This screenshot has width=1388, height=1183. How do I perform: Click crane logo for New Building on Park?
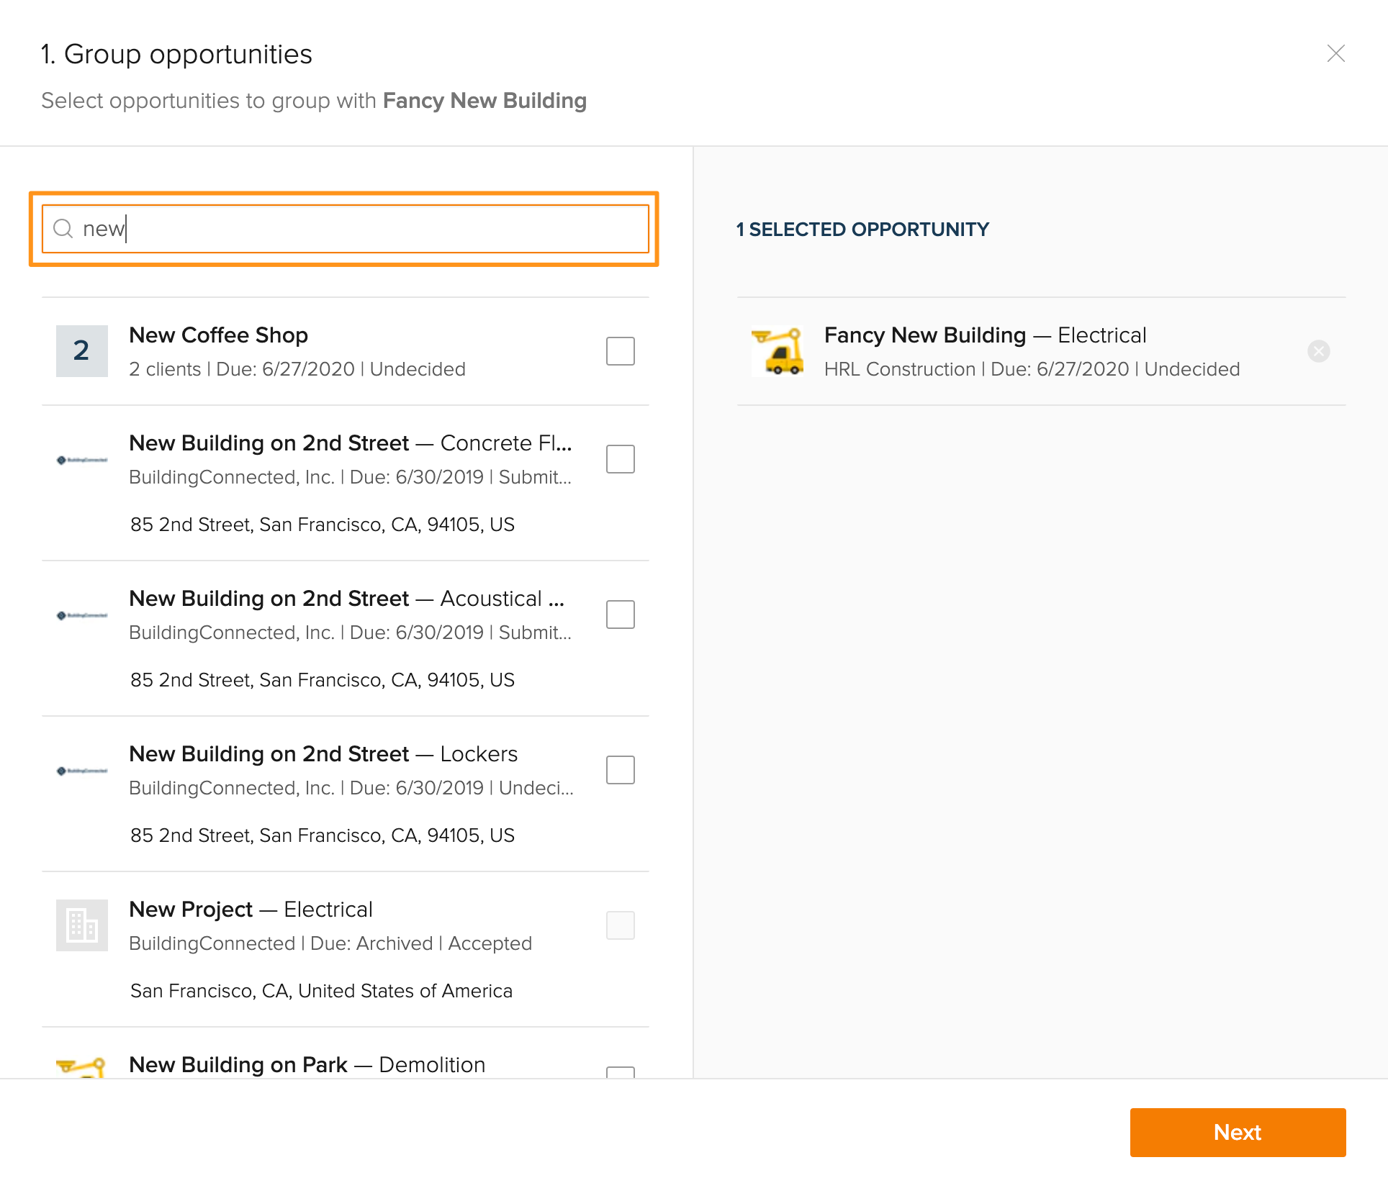81,1067
